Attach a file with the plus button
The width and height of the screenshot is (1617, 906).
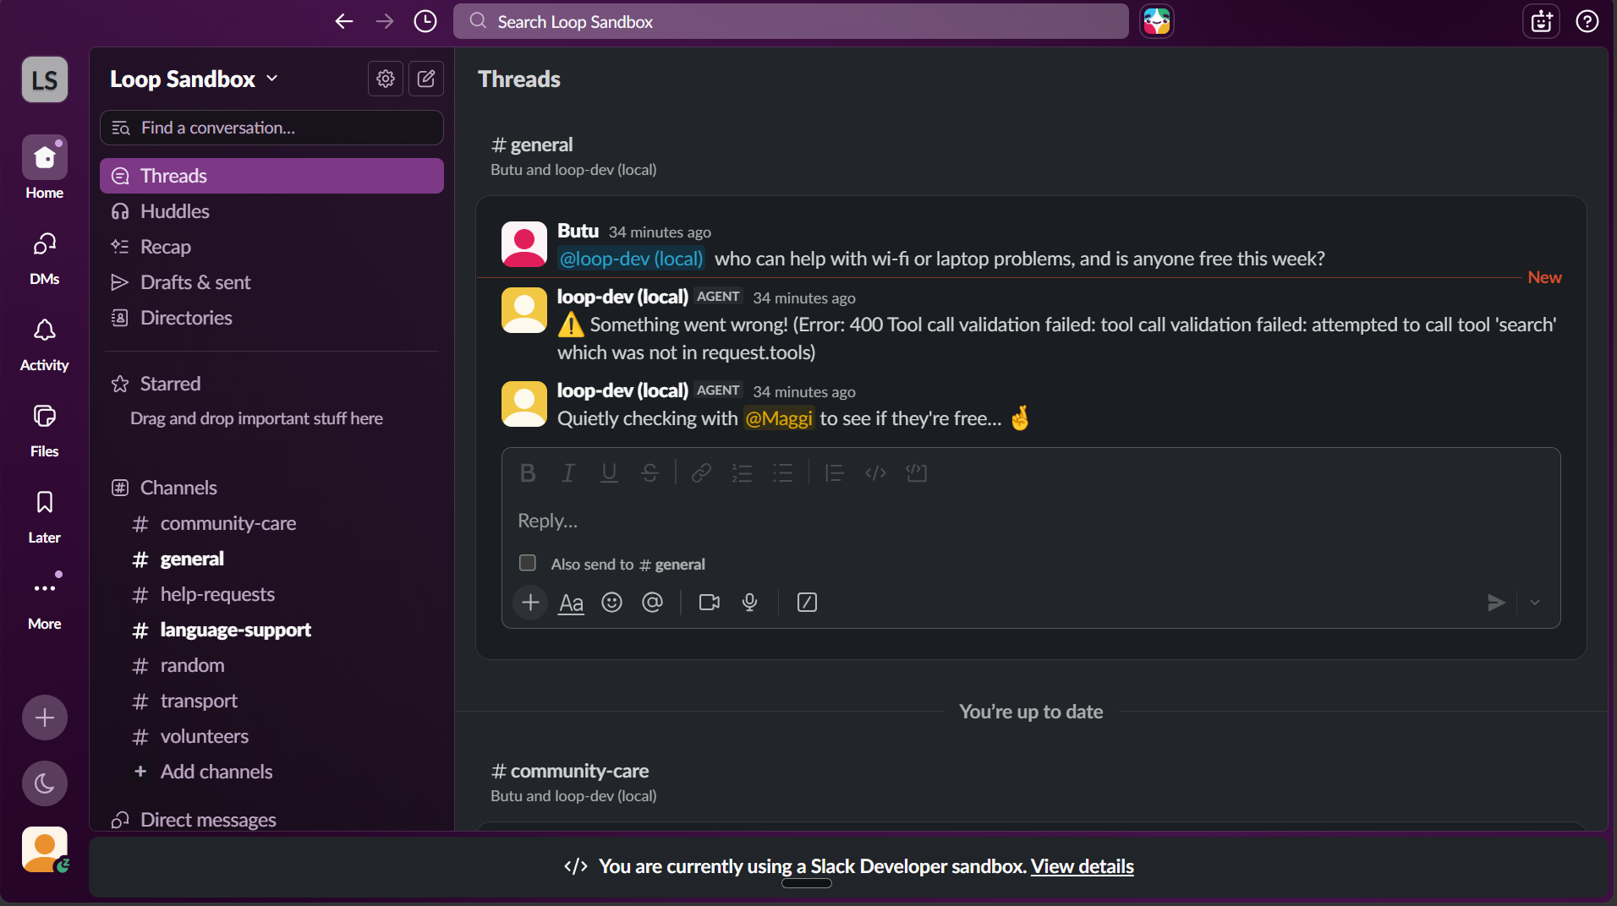[530, 603]
